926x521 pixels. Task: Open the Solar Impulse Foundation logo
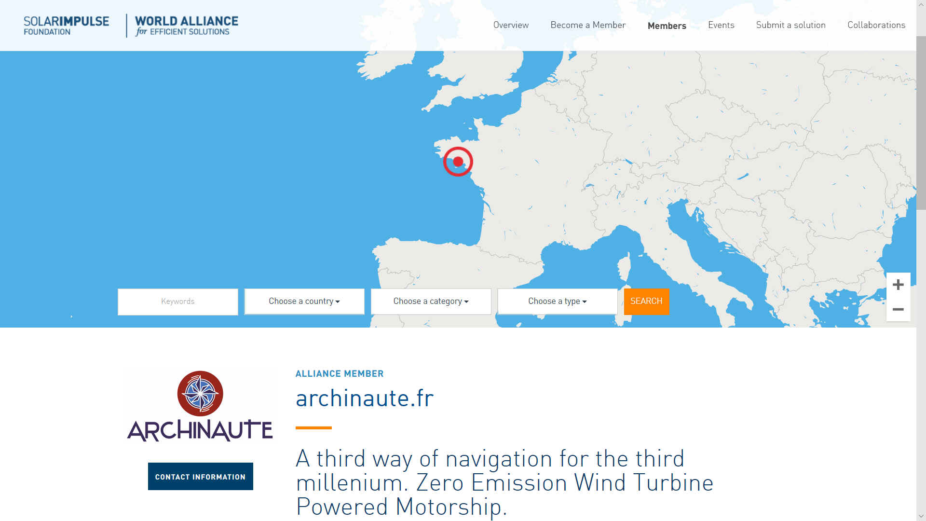[x=67, y=26]
